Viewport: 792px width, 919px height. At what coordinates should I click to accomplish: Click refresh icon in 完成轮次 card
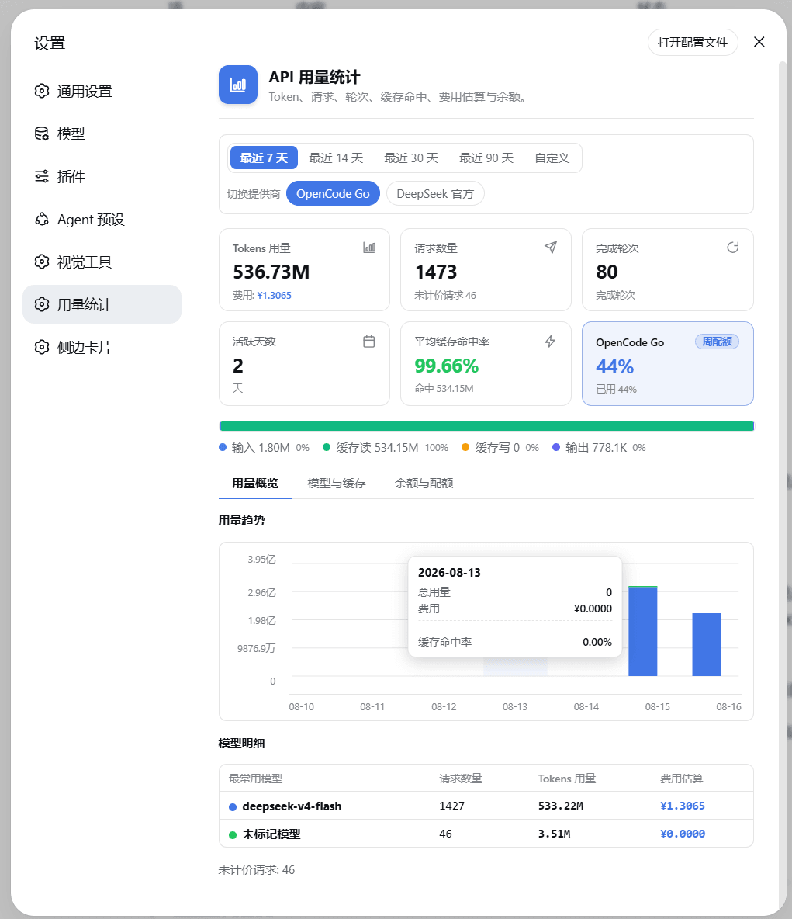[733, 248]
